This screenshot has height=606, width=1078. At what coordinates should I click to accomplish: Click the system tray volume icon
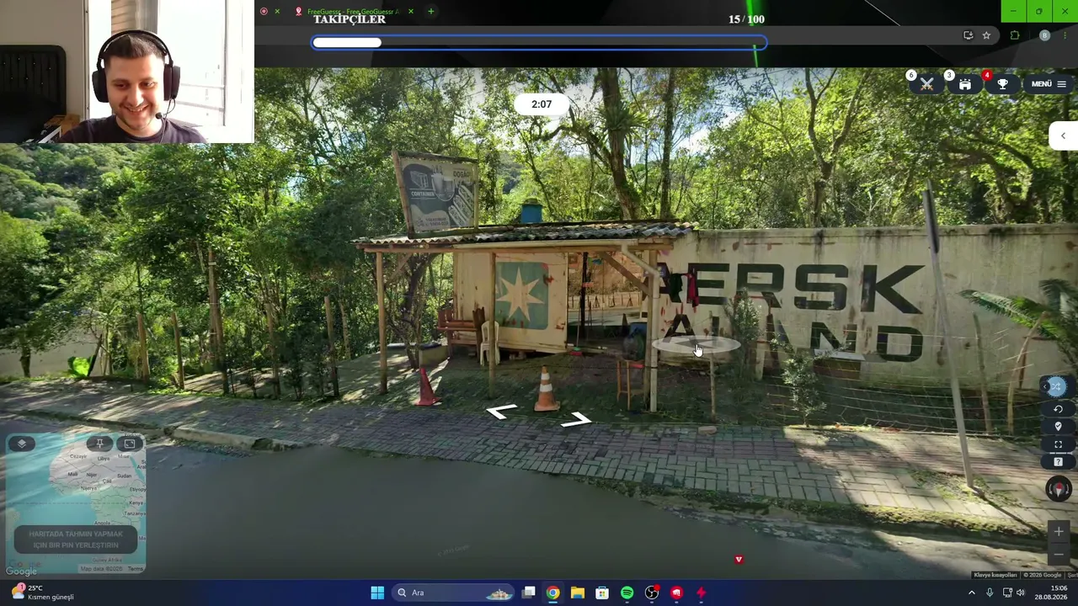coord(1021,593)
